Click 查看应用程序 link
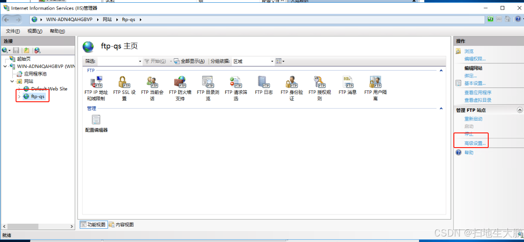The image size is (524, 242). [478, 92]
